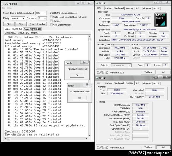
Task: Select SPD tab in lower CPU-Z window
Action: pos(137,83)
